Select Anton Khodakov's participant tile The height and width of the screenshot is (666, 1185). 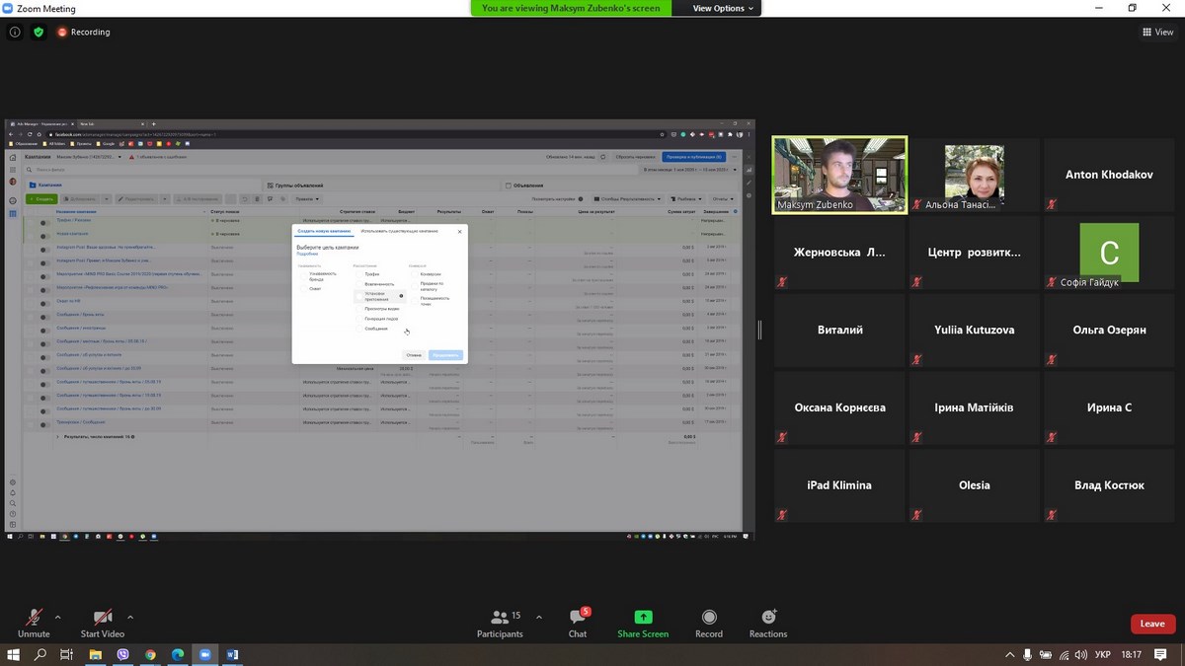click(x=1109, y=175)
